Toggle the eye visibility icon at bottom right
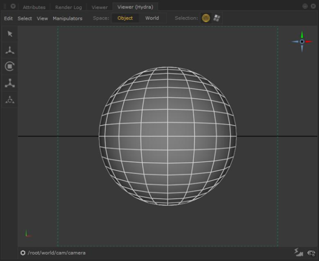This screenshot has height=261, width=319. coord(311,253)
